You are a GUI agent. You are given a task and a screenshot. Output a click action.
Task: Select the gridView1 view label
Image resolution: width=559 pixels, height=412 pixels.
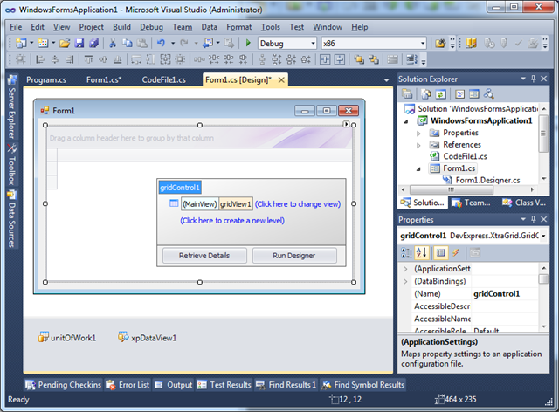point(236,204)
